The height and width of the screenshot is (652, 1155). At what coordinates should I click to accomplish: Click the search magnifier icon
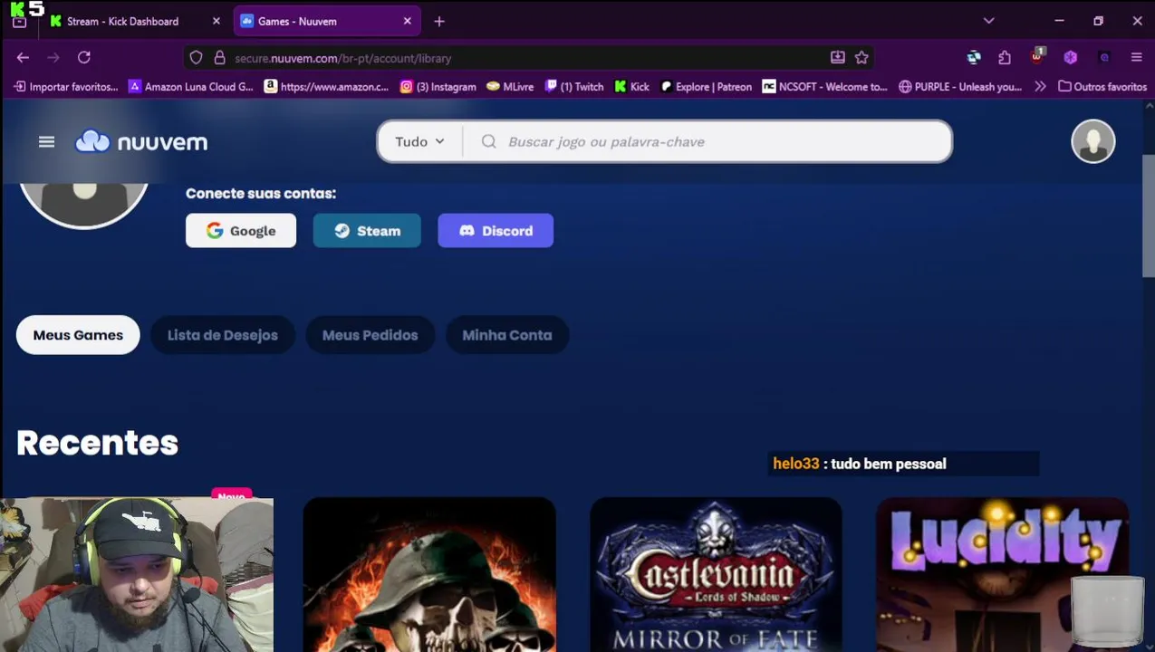coord(488,141)
